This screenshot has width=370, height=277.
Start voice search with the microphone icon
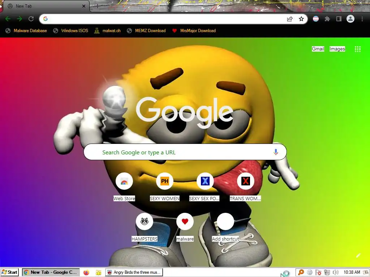click(x=276, y=152)
